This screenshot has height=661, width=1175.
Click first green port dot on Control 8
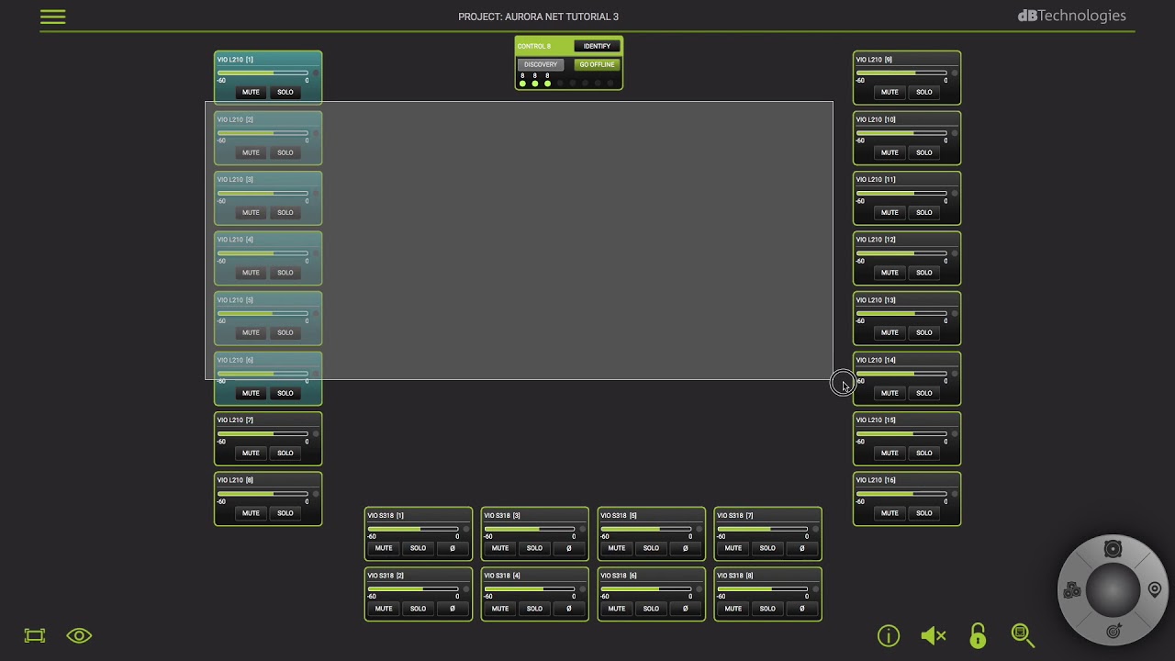click(522, 84)
